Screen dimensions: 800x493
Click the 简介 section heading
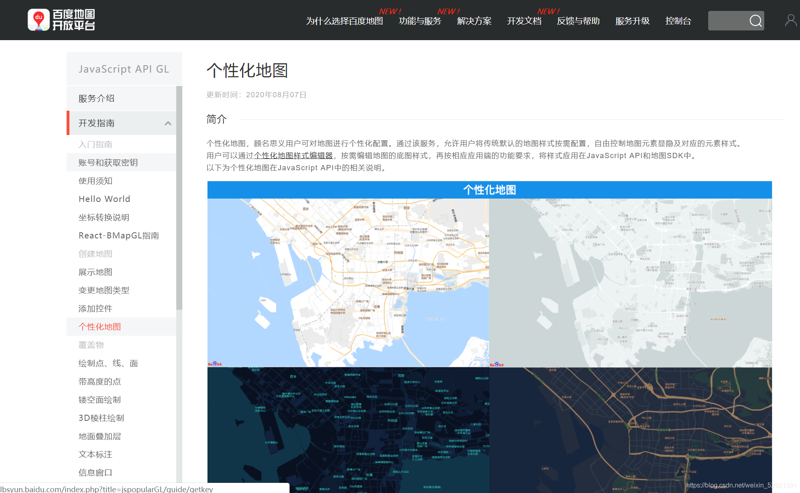[x=216, y=119]
